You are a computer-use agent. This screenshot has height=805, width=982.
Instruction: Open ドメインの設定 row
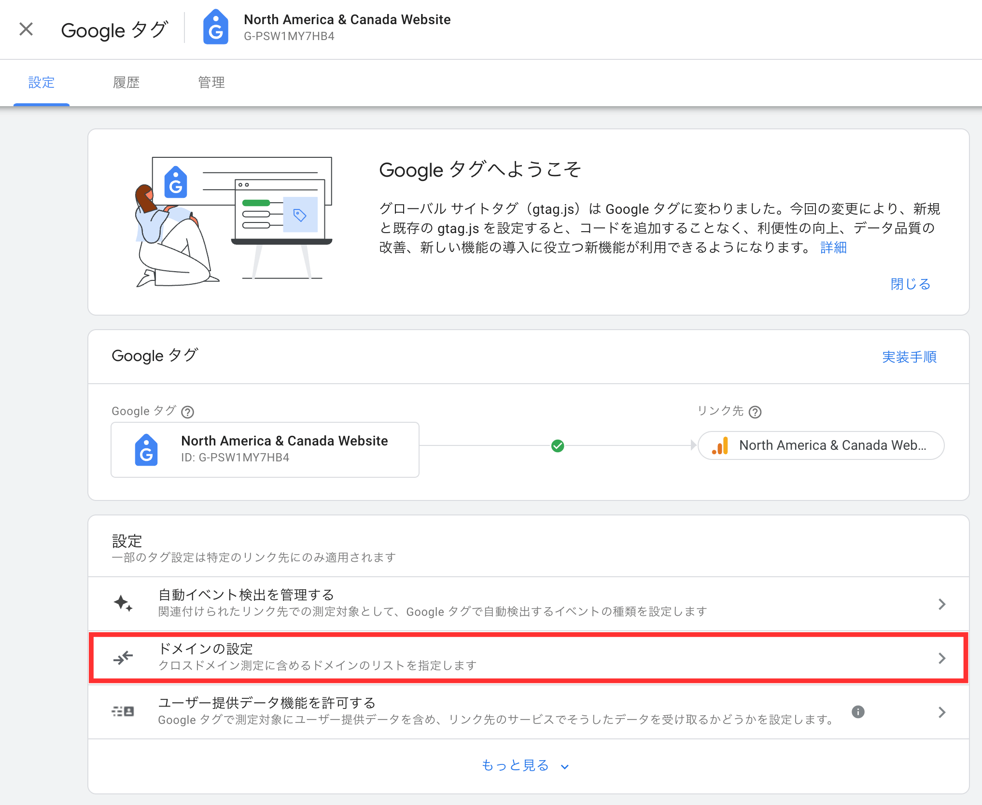pyautogui.click(x=529, y=657)
